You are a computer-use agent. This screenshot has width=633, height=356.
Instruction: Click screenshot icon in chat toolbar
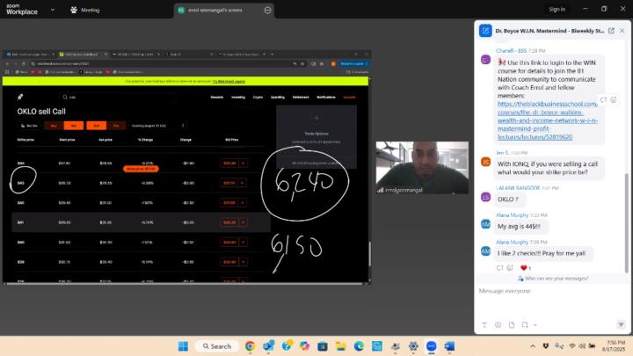(x=525, y=325)
